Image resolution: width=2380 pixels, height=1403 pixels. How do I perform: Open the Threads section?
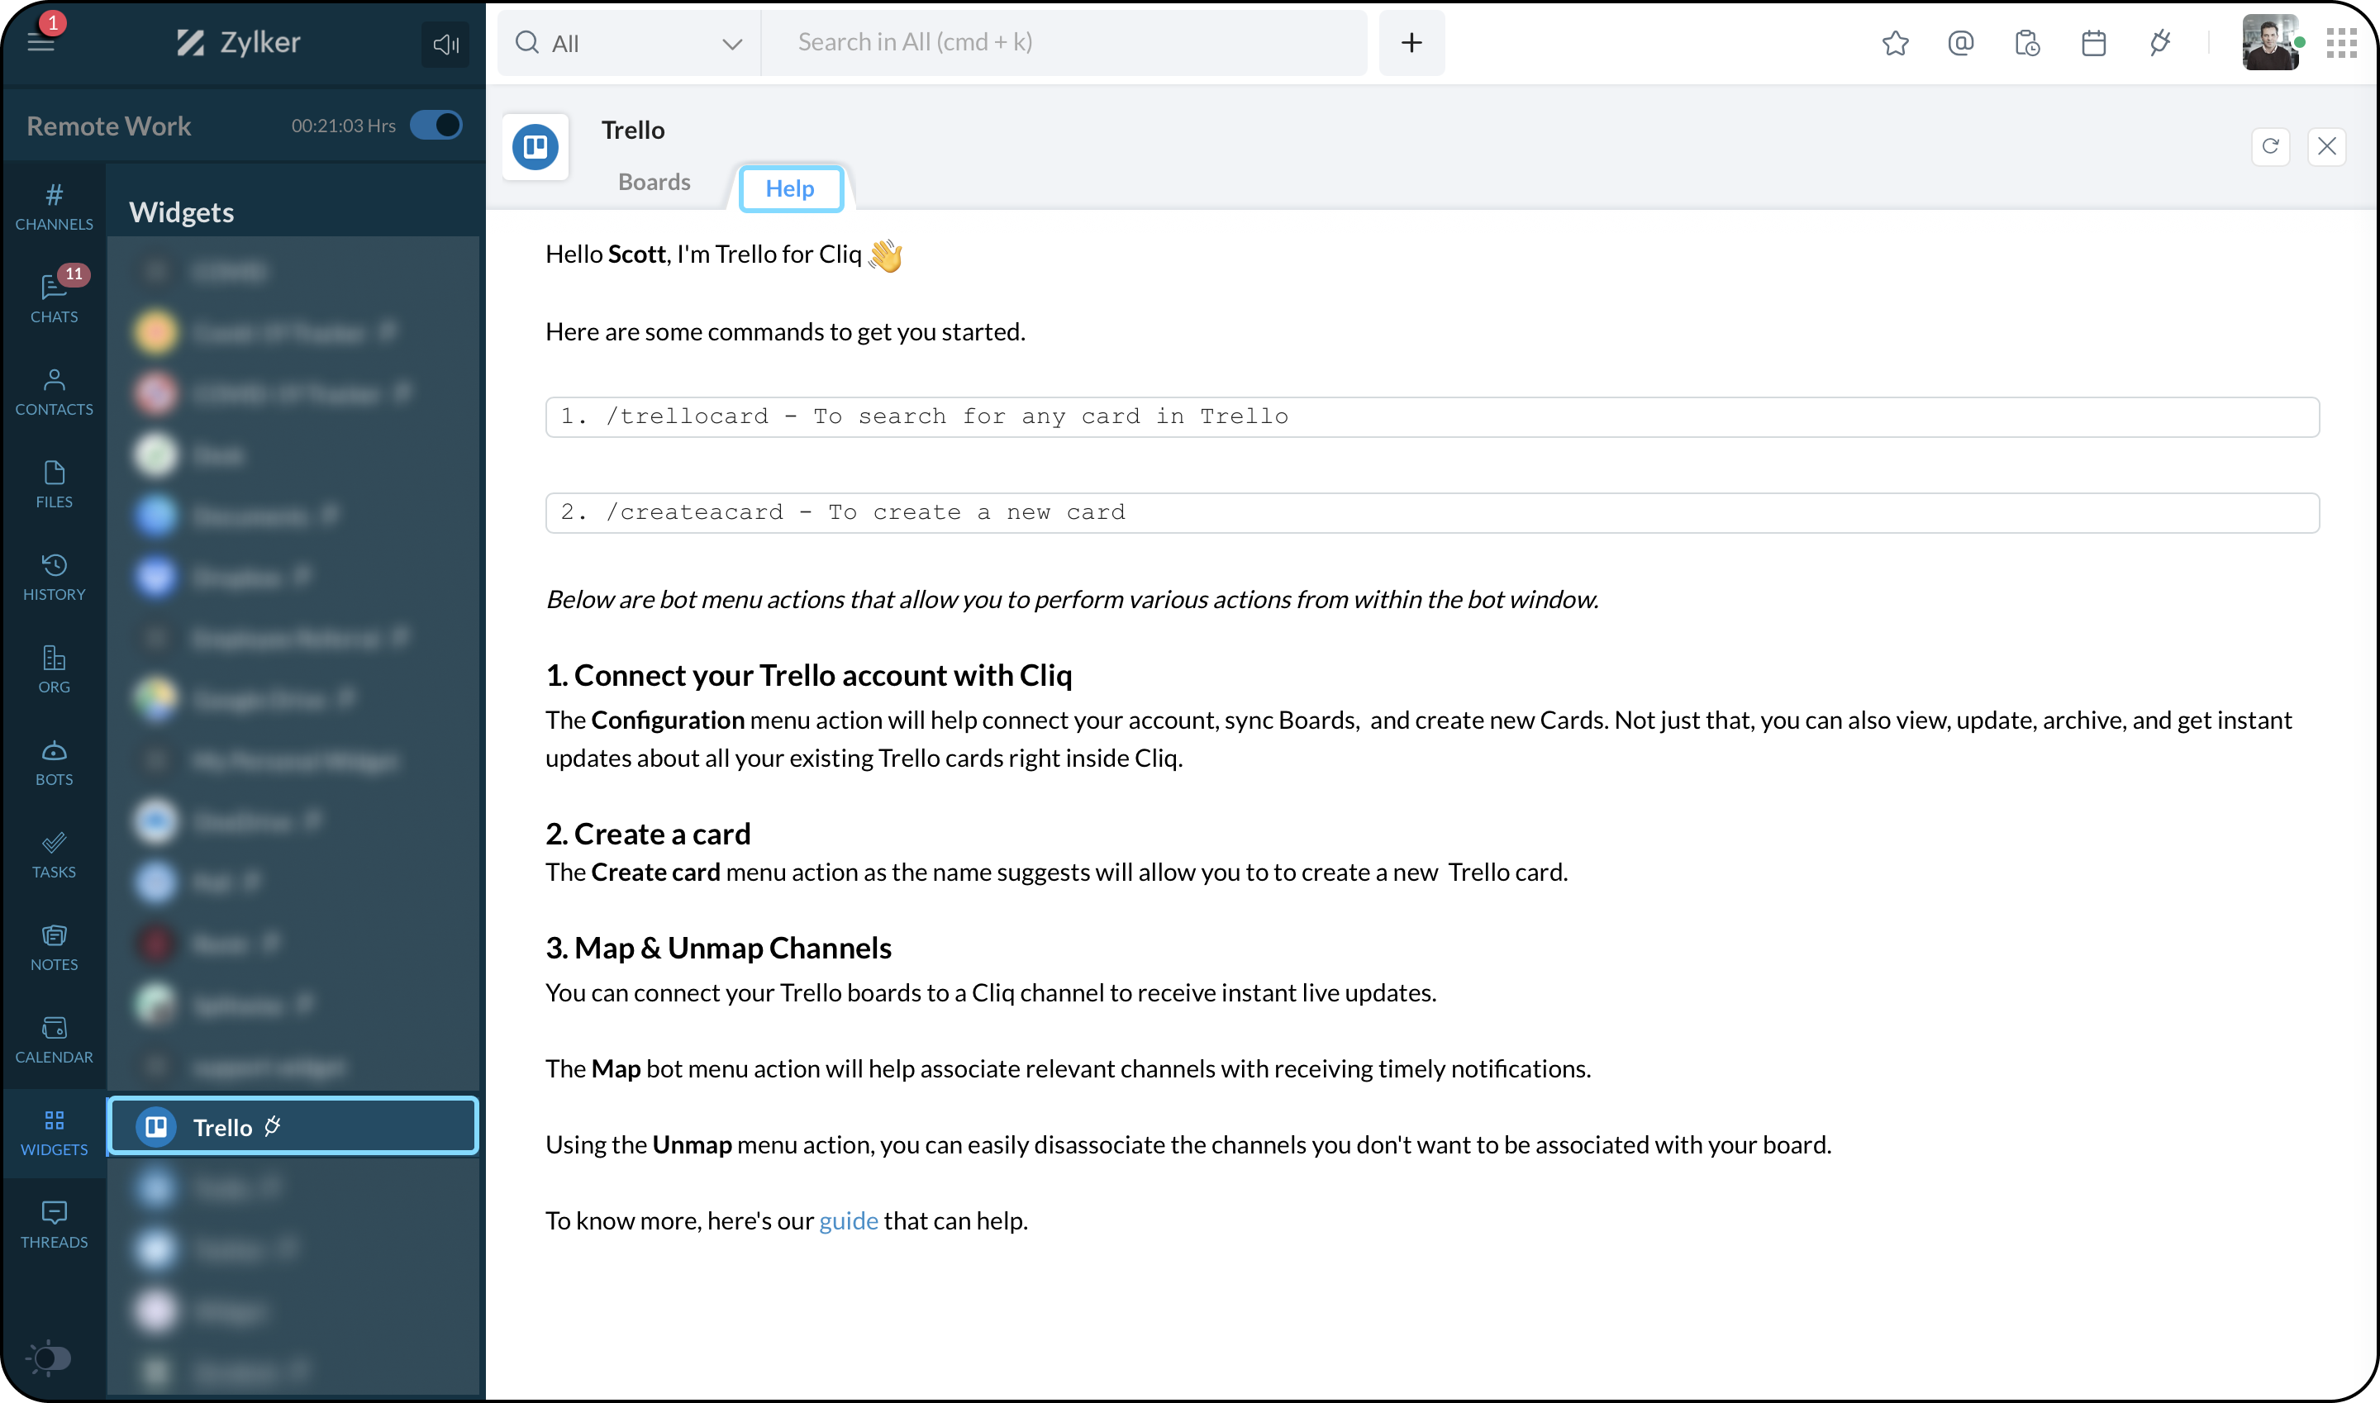point(54,1225)
